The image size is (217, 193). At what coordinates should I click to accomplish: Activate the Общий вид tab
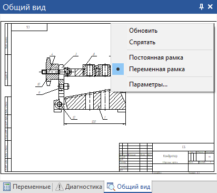click(x=128, y=187)
